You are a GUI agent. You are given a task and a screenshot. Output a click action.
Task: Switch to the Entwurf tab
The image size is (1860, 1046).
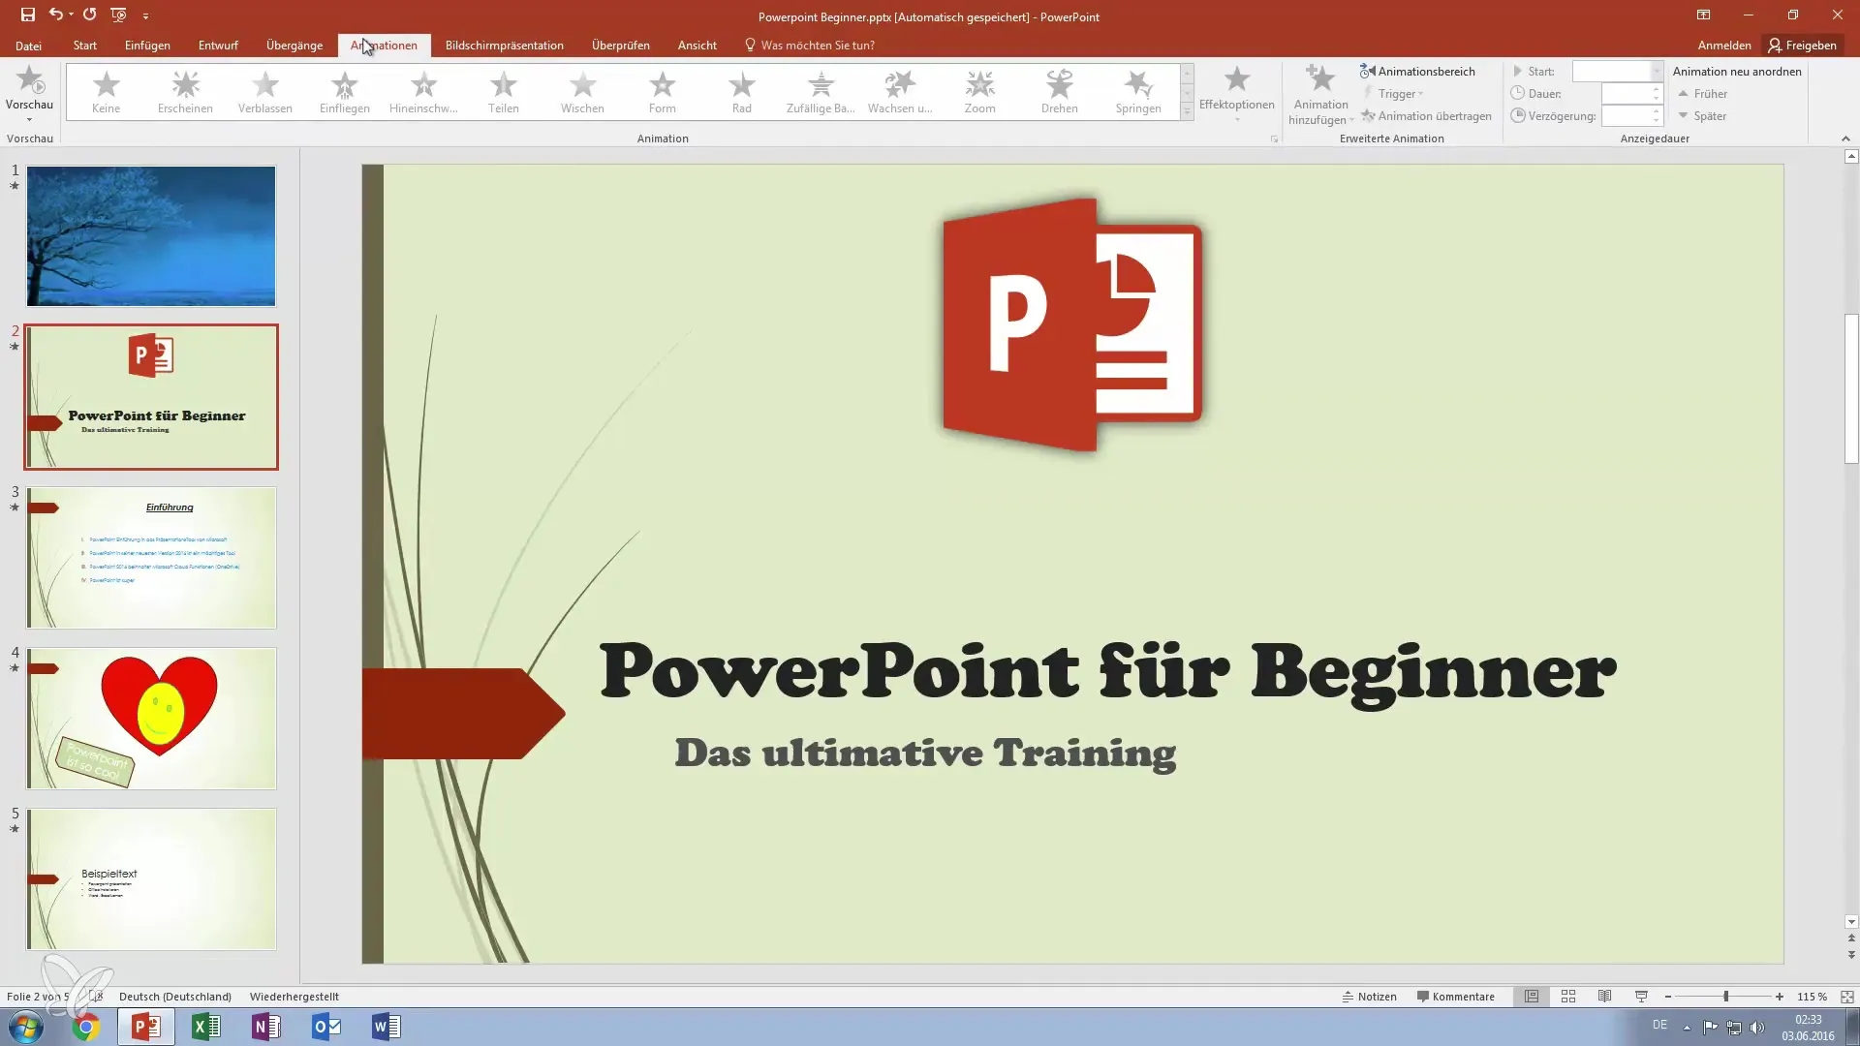coord(218,46)
